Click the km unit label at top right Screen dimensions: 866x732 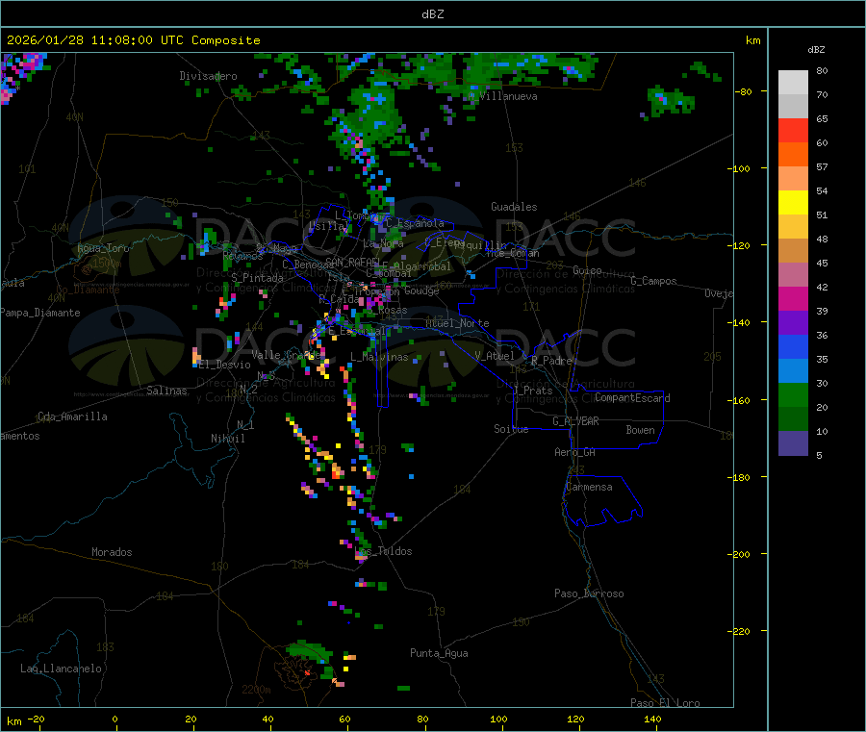coord(752,40)
